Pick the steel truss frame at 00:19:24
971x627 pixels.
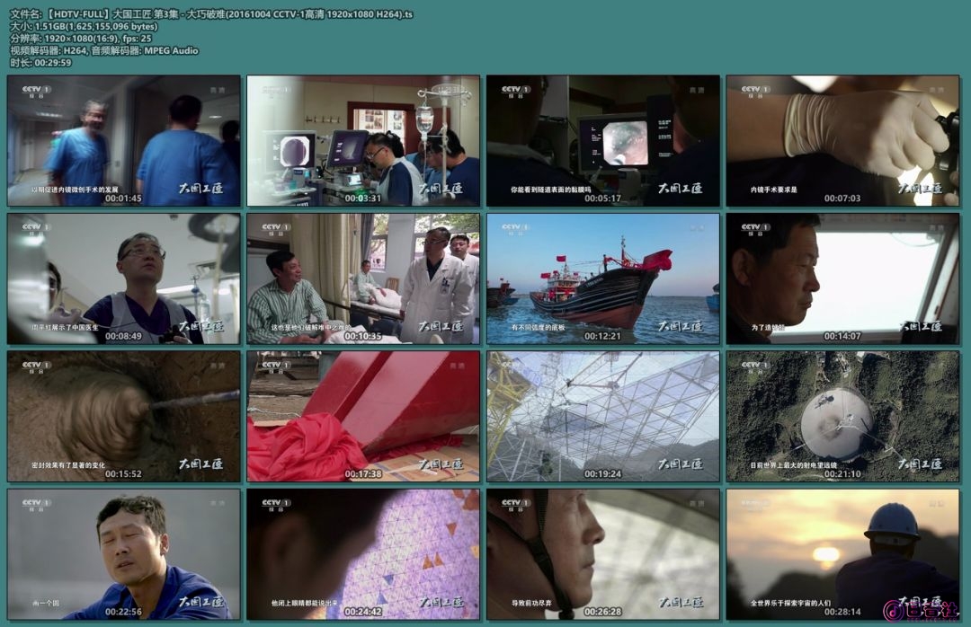[603, 417]
